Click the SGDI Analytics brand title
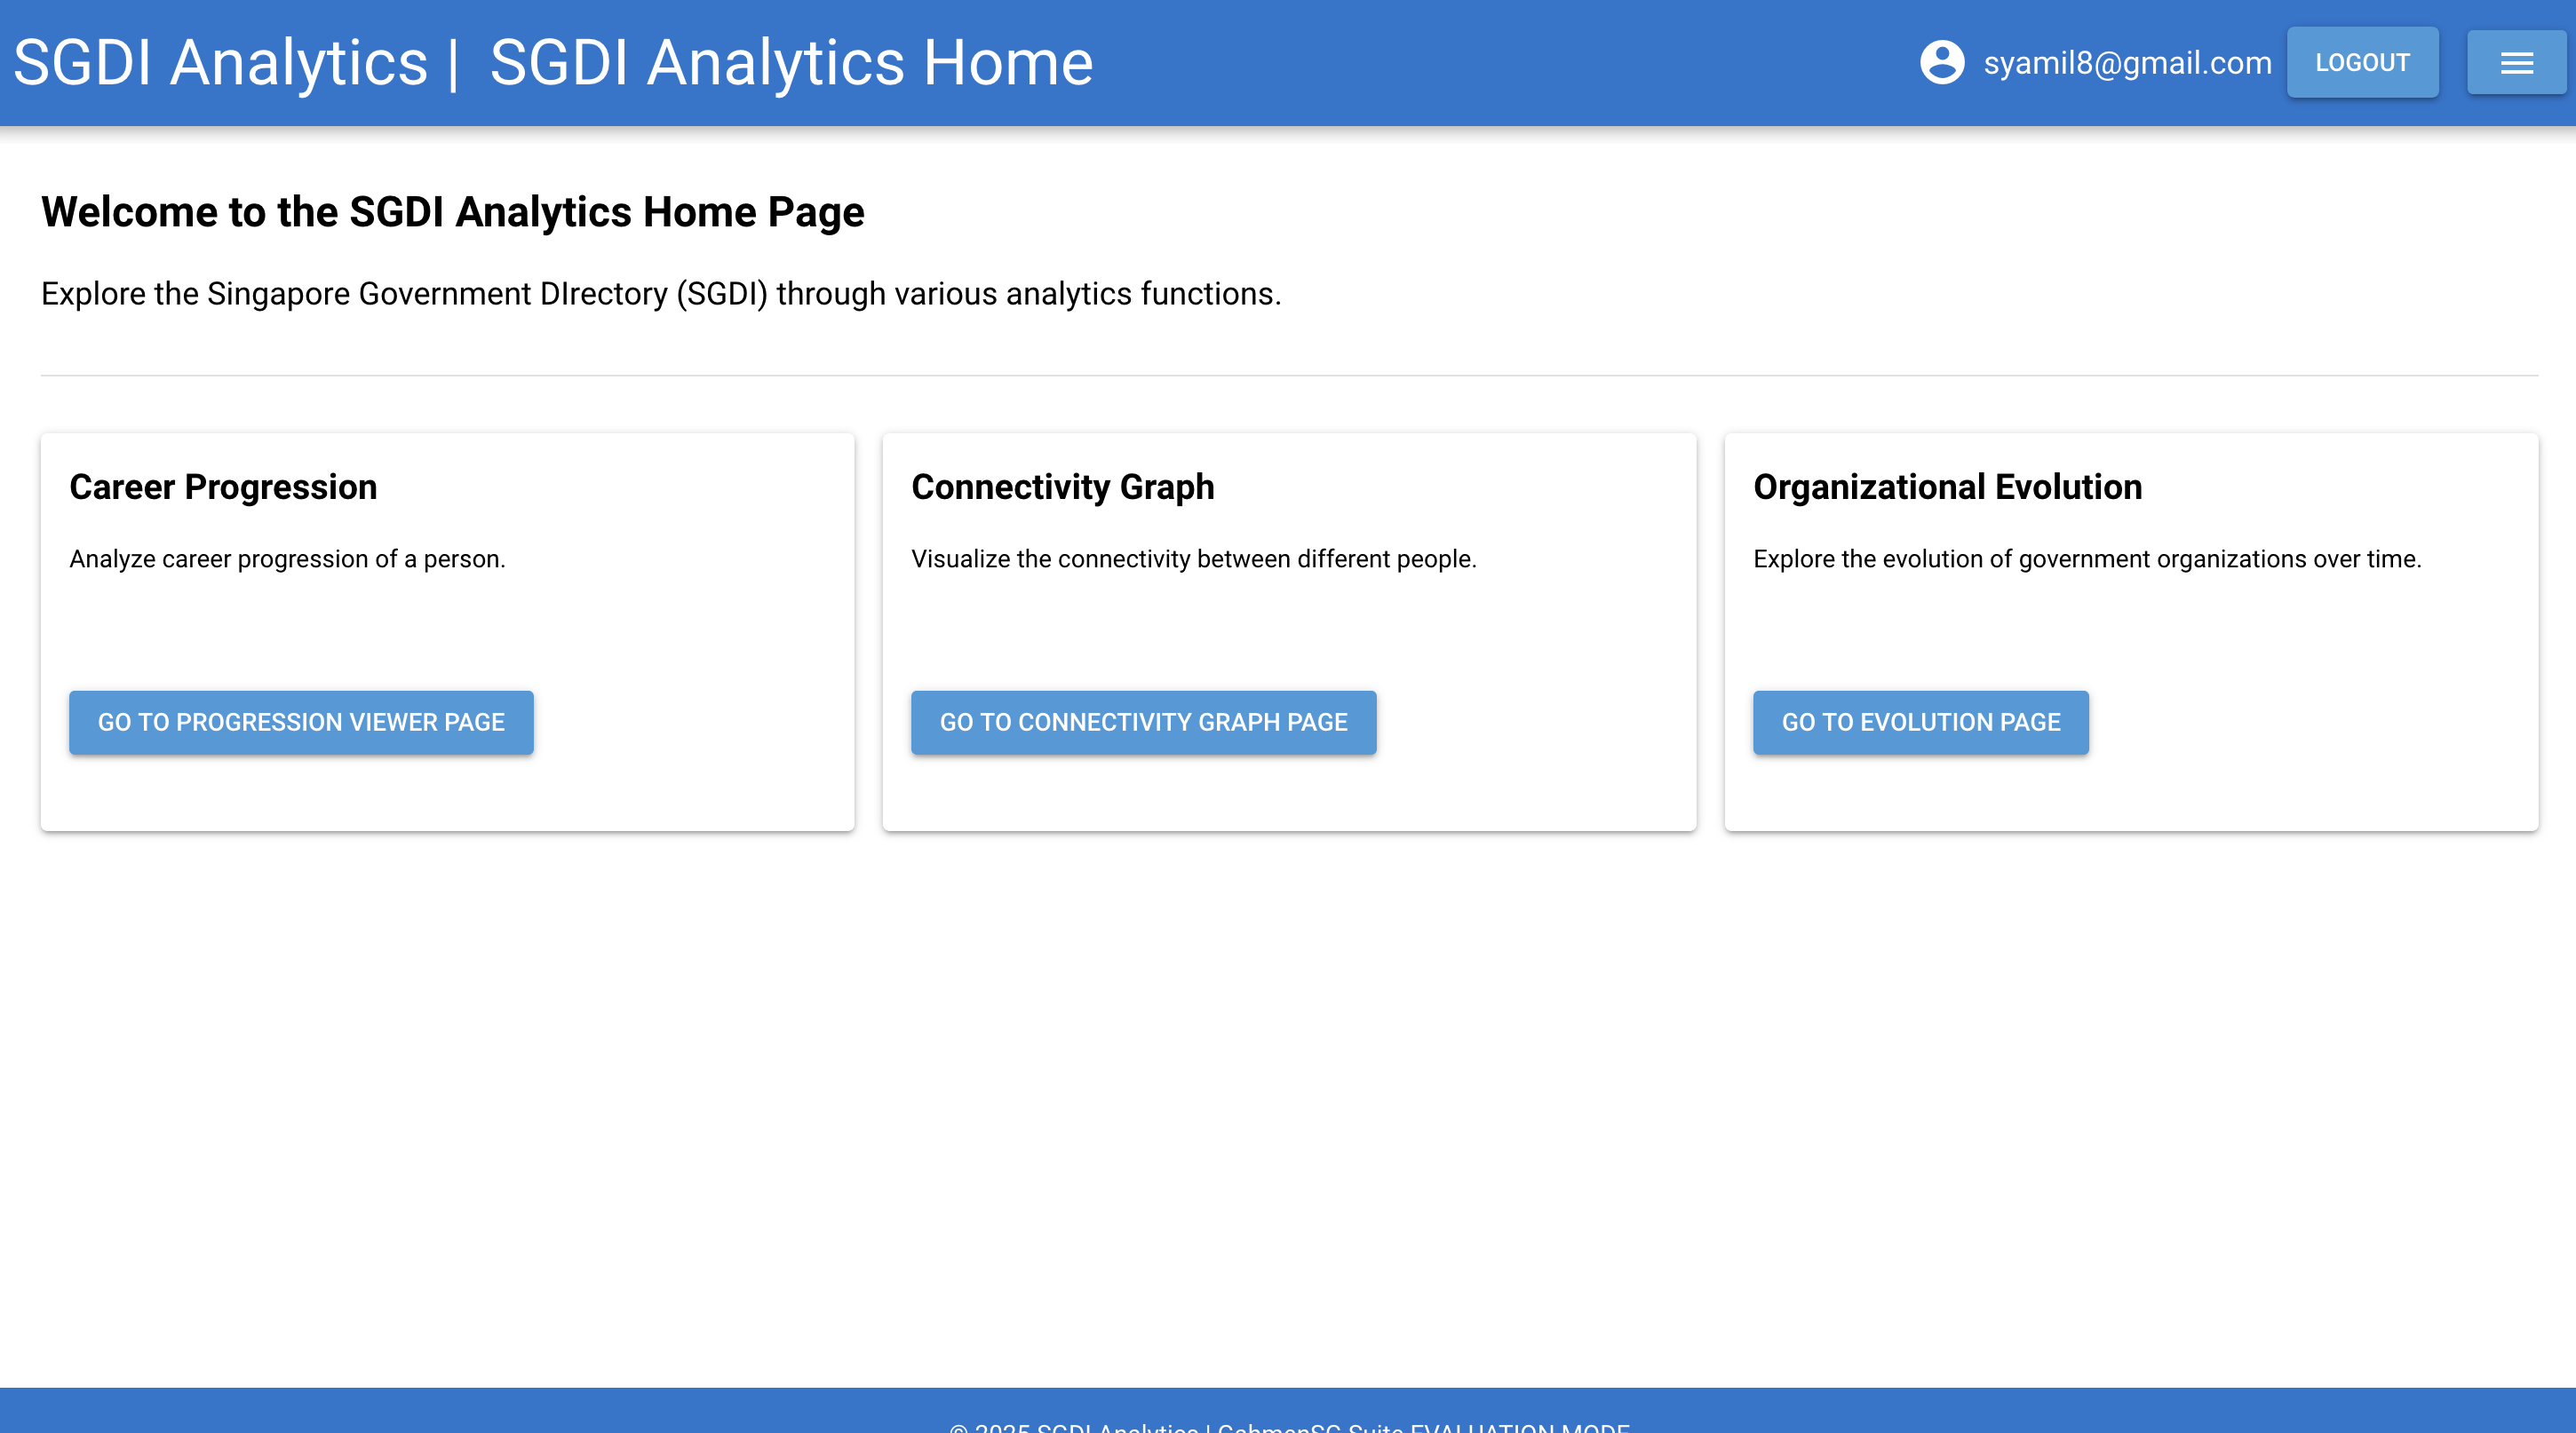 coord(220,63)
